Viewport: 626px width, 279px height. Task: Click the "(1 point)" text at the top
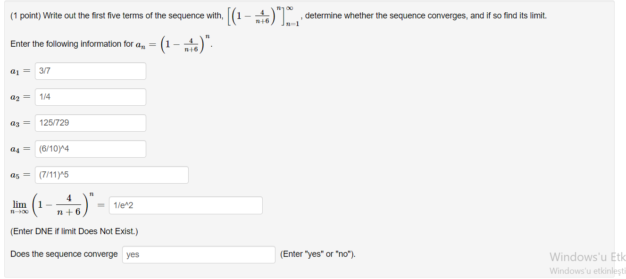tap(25, 16)
